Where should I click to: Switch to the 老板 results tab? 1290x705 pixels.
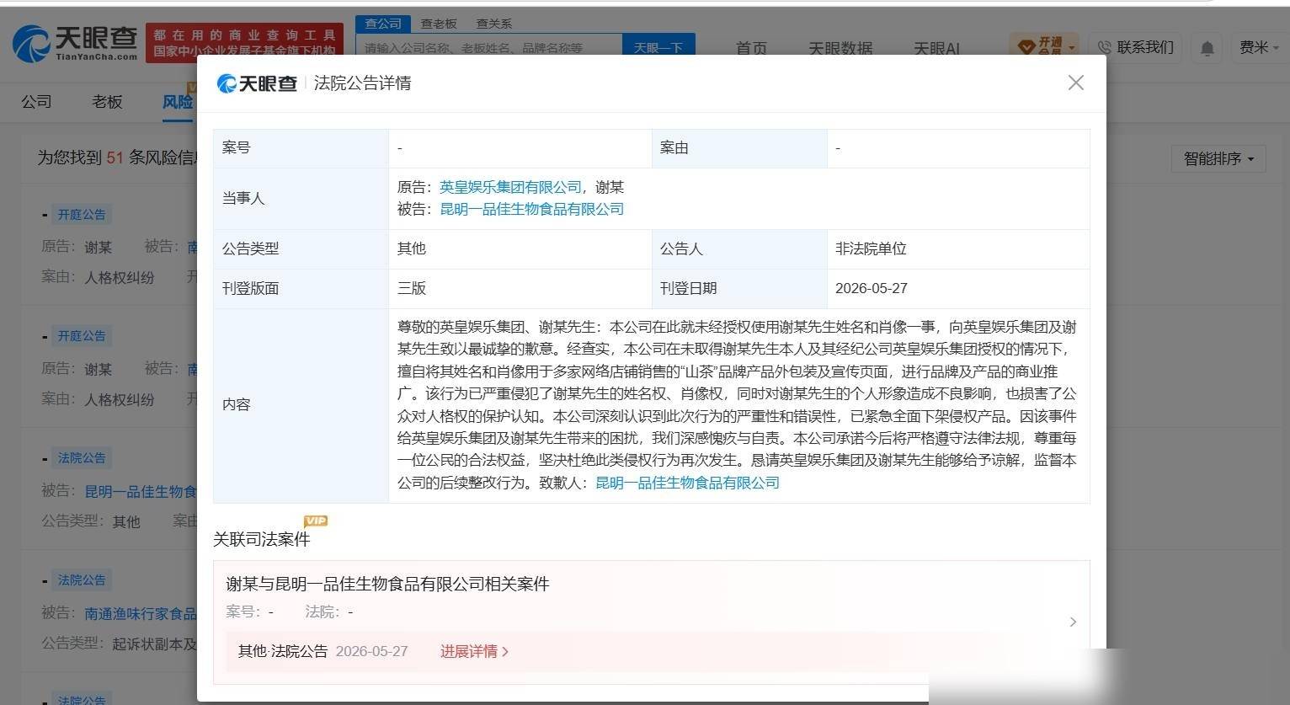tap(107, 101)
